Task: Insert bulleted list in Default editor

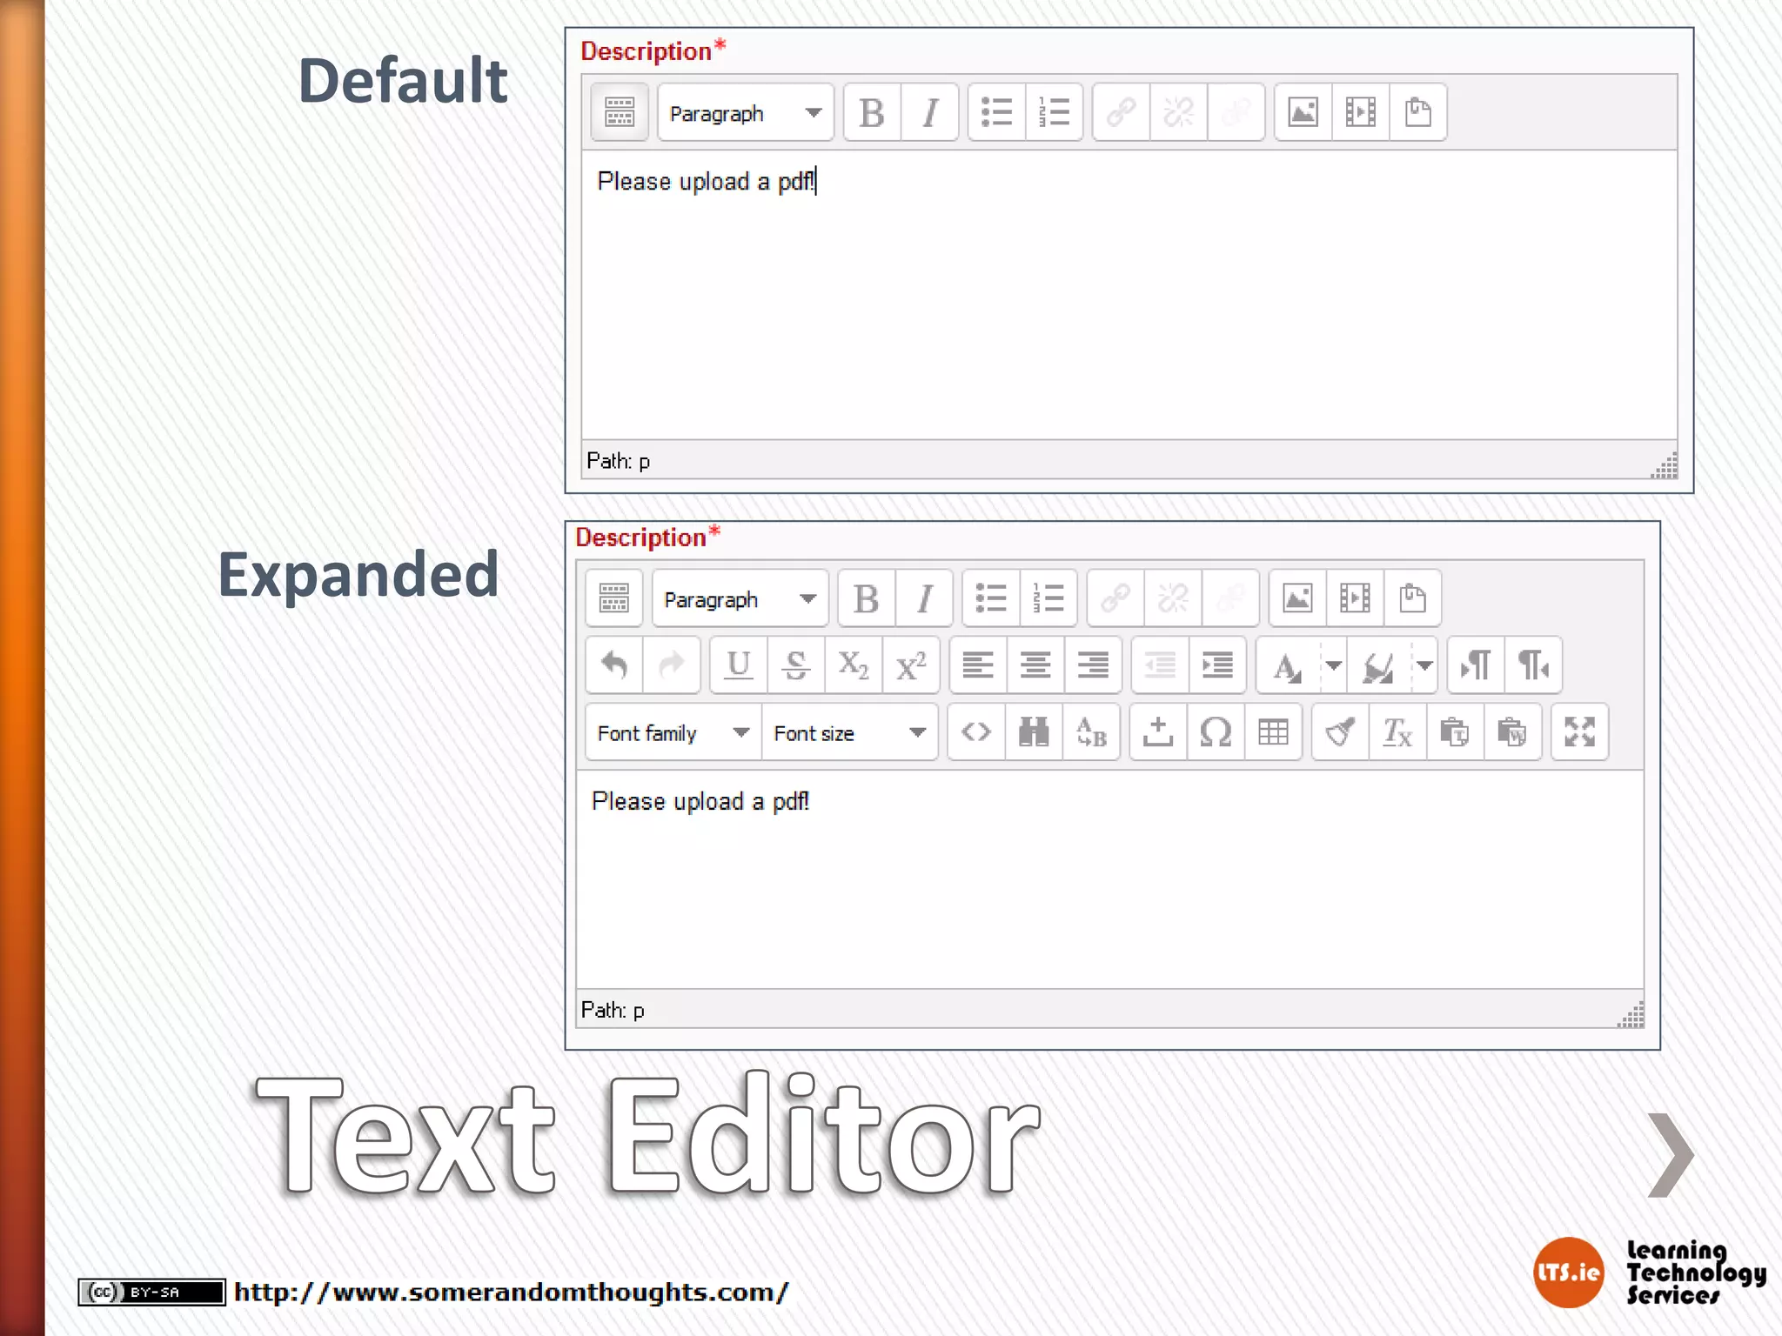Action: point(996,112)
